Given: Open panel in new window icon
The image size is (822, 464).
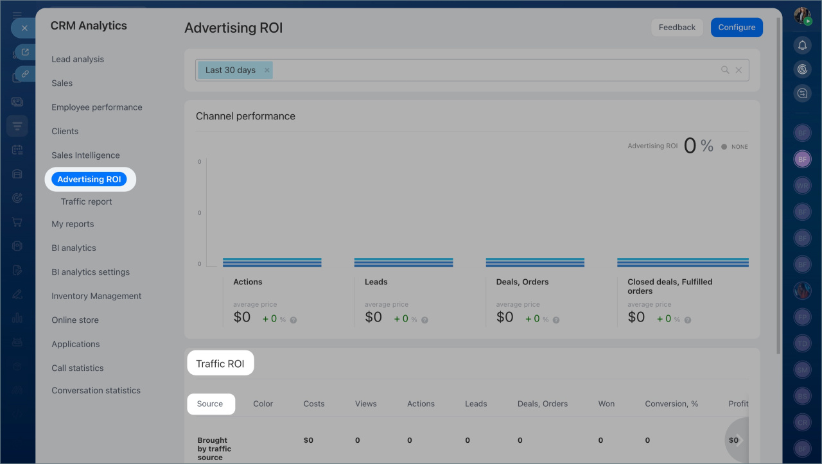Looking at the screenshot, I should (25, 52).
